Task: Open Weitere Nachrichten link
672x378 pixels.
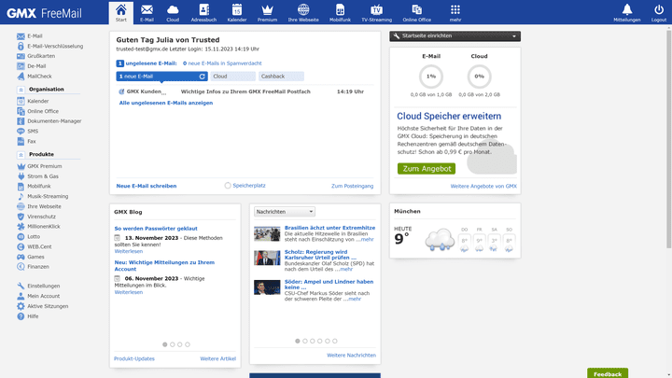Action: 352,356
